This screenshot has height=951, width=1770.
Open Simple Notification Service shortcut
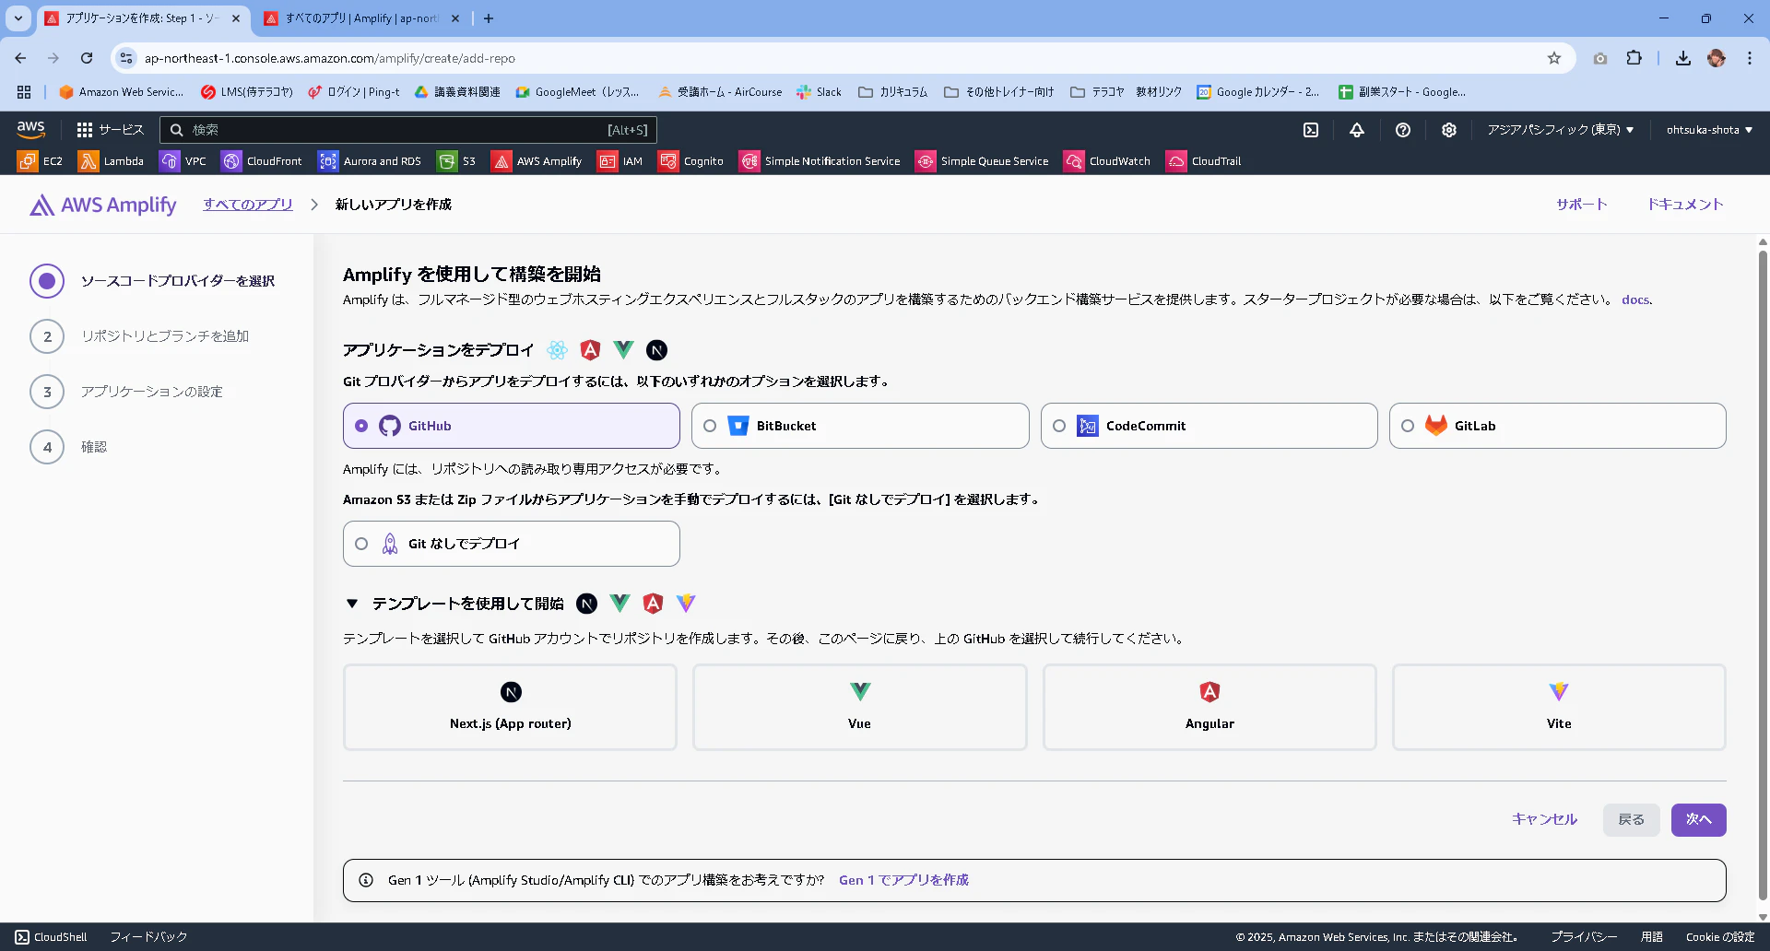click(x=820, y=161)
